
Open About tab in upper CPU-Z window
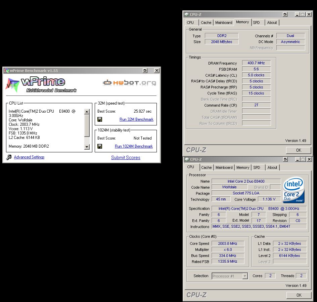tap(272, 23)
